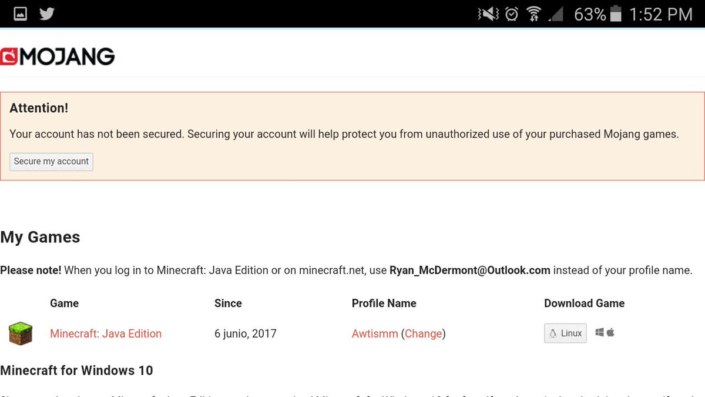Click the 6 junio, 2017 date
Screen dimensions: 705x397
coord(246,333)
